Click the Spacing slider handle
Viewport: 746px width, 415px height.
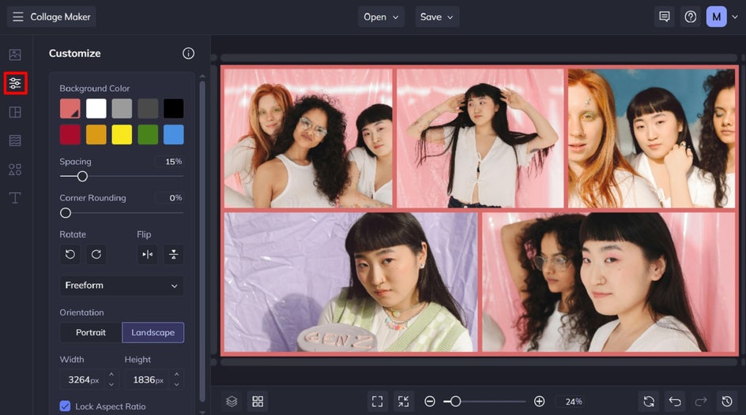pos(82,177)
